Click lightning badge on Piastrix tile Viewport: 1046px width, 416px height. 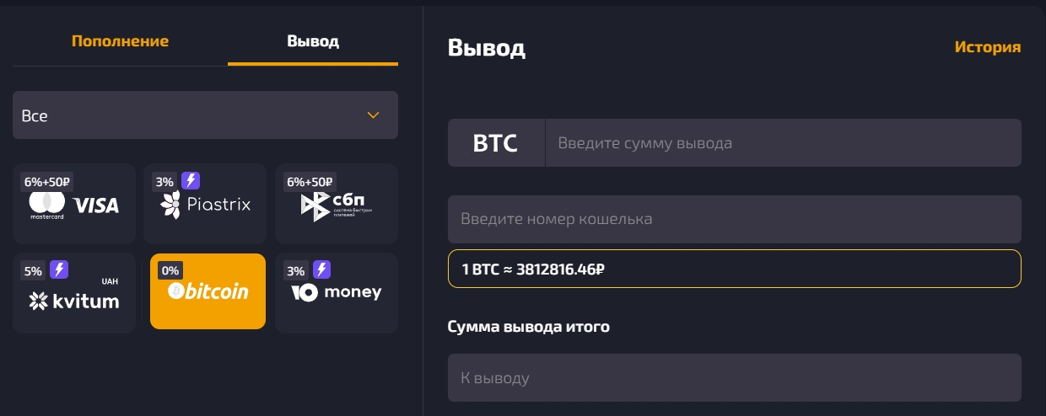191,181
